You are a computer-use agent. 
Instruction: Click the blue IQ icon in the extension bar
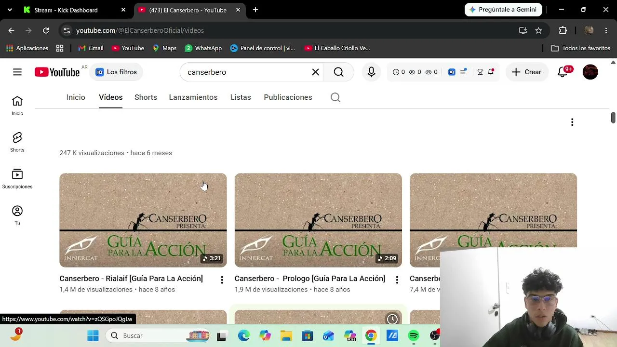click(452, 72)
